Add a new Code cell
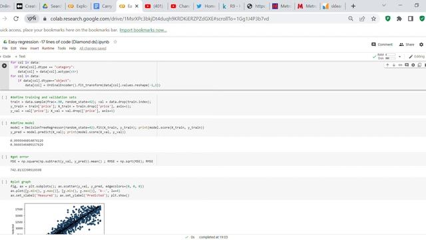Screen dimensions: 426x240 tap(6, 56)
